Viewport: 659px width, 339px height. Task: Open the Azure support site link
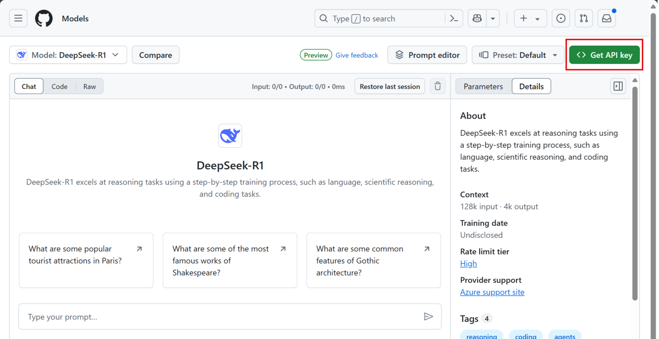click(492, 292)
